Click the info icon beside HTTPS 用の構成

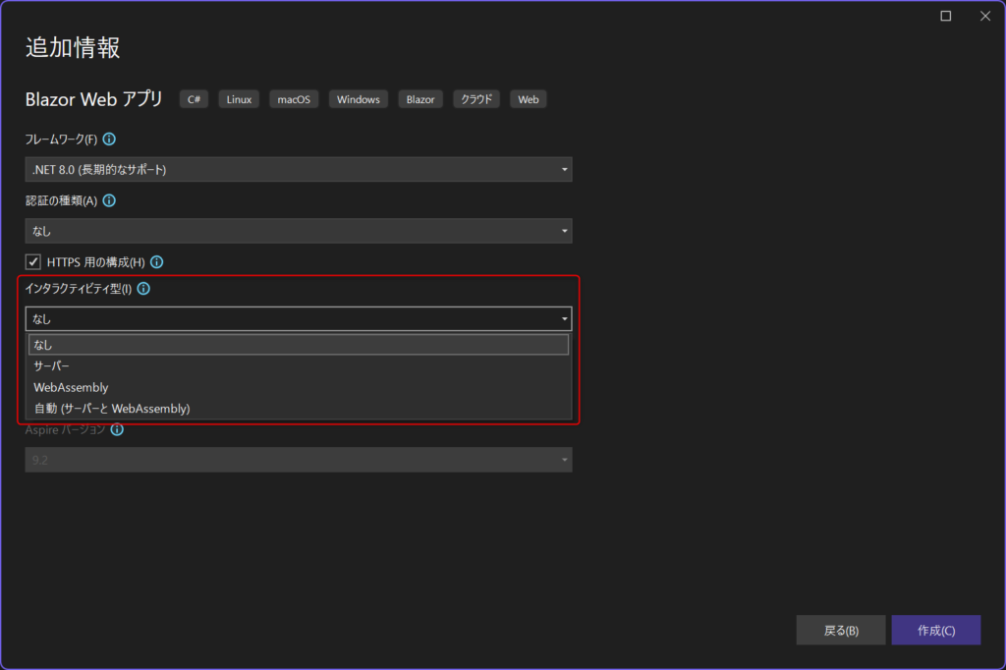156,262
